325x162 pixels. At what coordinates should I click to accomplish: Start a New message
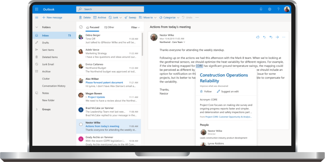coord(52,18)
